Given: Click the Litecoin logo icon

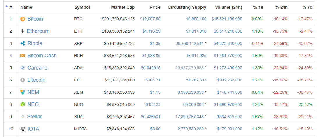Looking at the screenshot, I should click(23, 80).
